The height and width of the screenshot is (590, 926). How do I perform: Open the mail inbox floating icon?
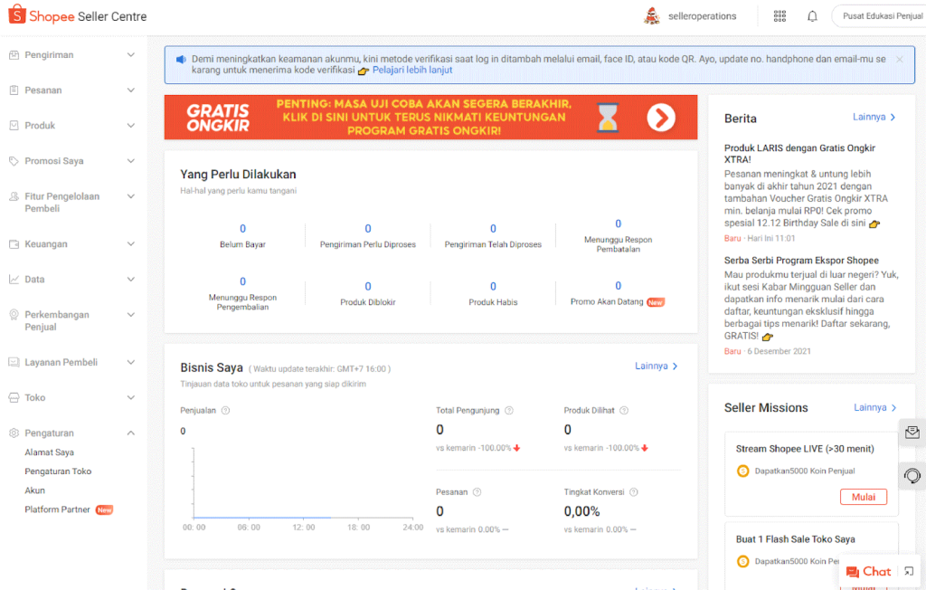[x=912, y=433]
